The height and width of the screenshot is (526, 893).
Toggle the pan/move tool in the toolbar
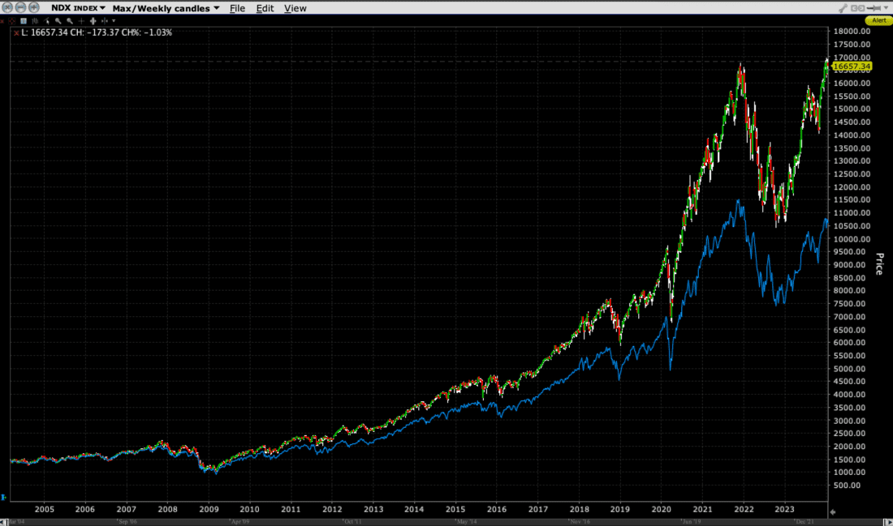coord(93,21)
